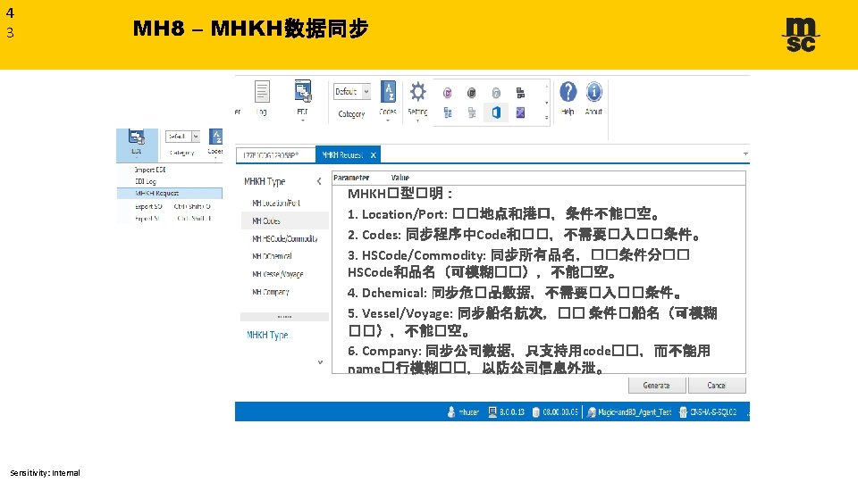
Task: Click the grey circular icon in gallery
Action: tap(496, 93)
